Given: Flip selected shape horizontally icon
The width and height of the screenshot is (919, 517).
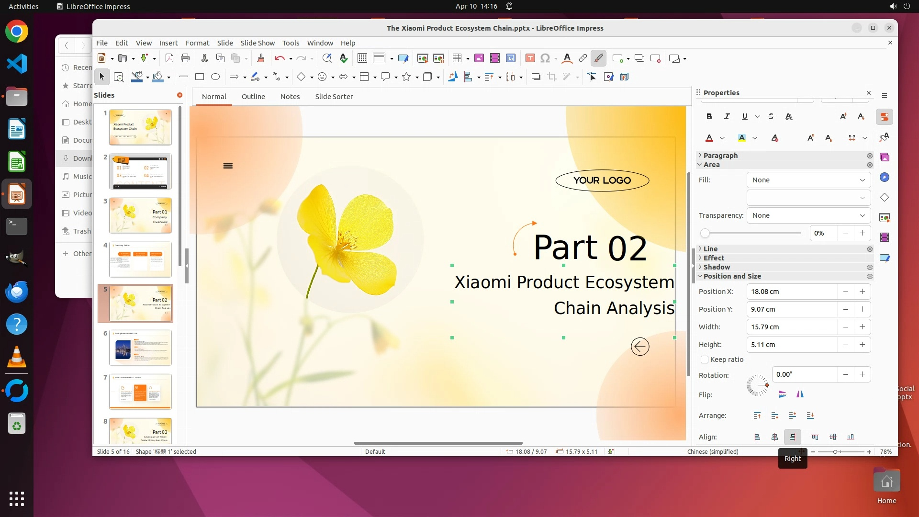Looking at the screenshot, I should click(800, 394).
